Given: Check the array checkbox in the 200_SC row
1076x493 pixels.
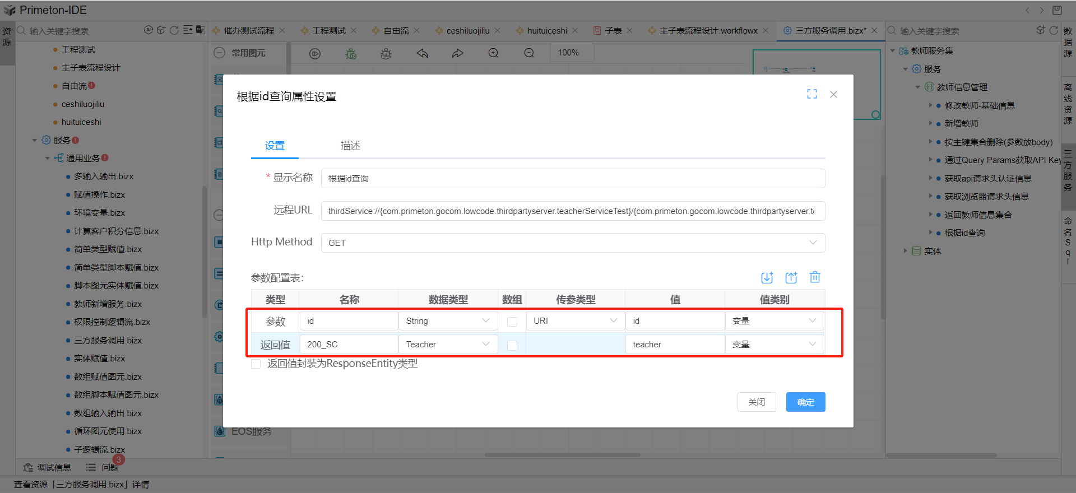Looking at the screenshot, I should (512, 345).
